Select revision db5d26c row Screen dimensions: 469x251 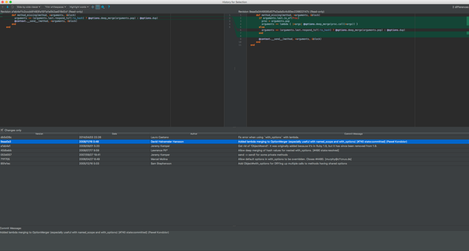point(234,137)
